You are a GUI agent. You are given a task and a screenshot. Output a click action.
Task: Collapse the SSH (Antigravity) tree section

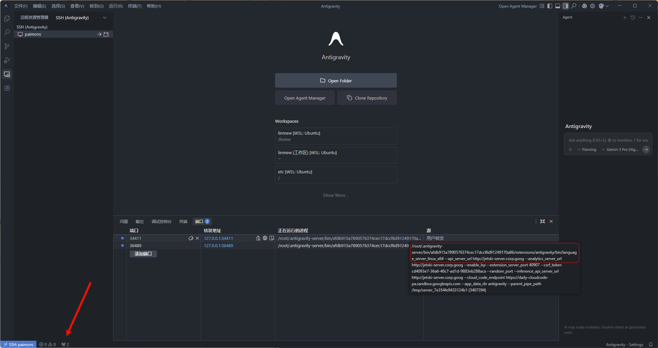tap(32, 27)
